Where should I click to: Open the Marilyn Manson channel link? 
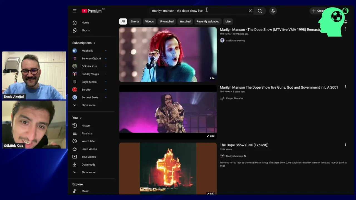pyautogui.click(x=234, y=156)
